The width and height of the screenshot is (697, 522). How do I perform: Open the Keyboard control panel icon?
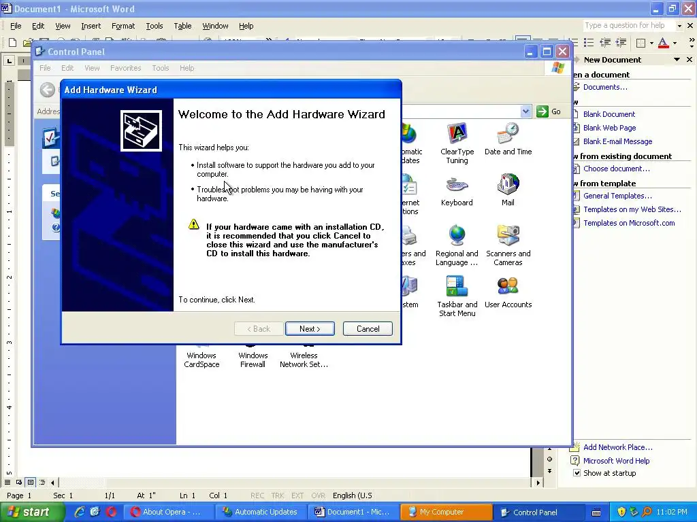click(x=457, y=190)
